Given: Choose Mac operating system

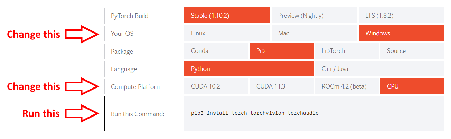Looking at the screenshot, I should tap(314, 33).
